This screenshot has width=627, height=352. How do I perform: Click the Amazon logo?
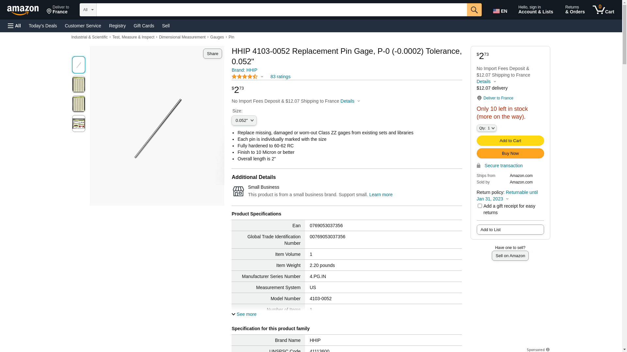pyautogui.click(x=23, y=10)
